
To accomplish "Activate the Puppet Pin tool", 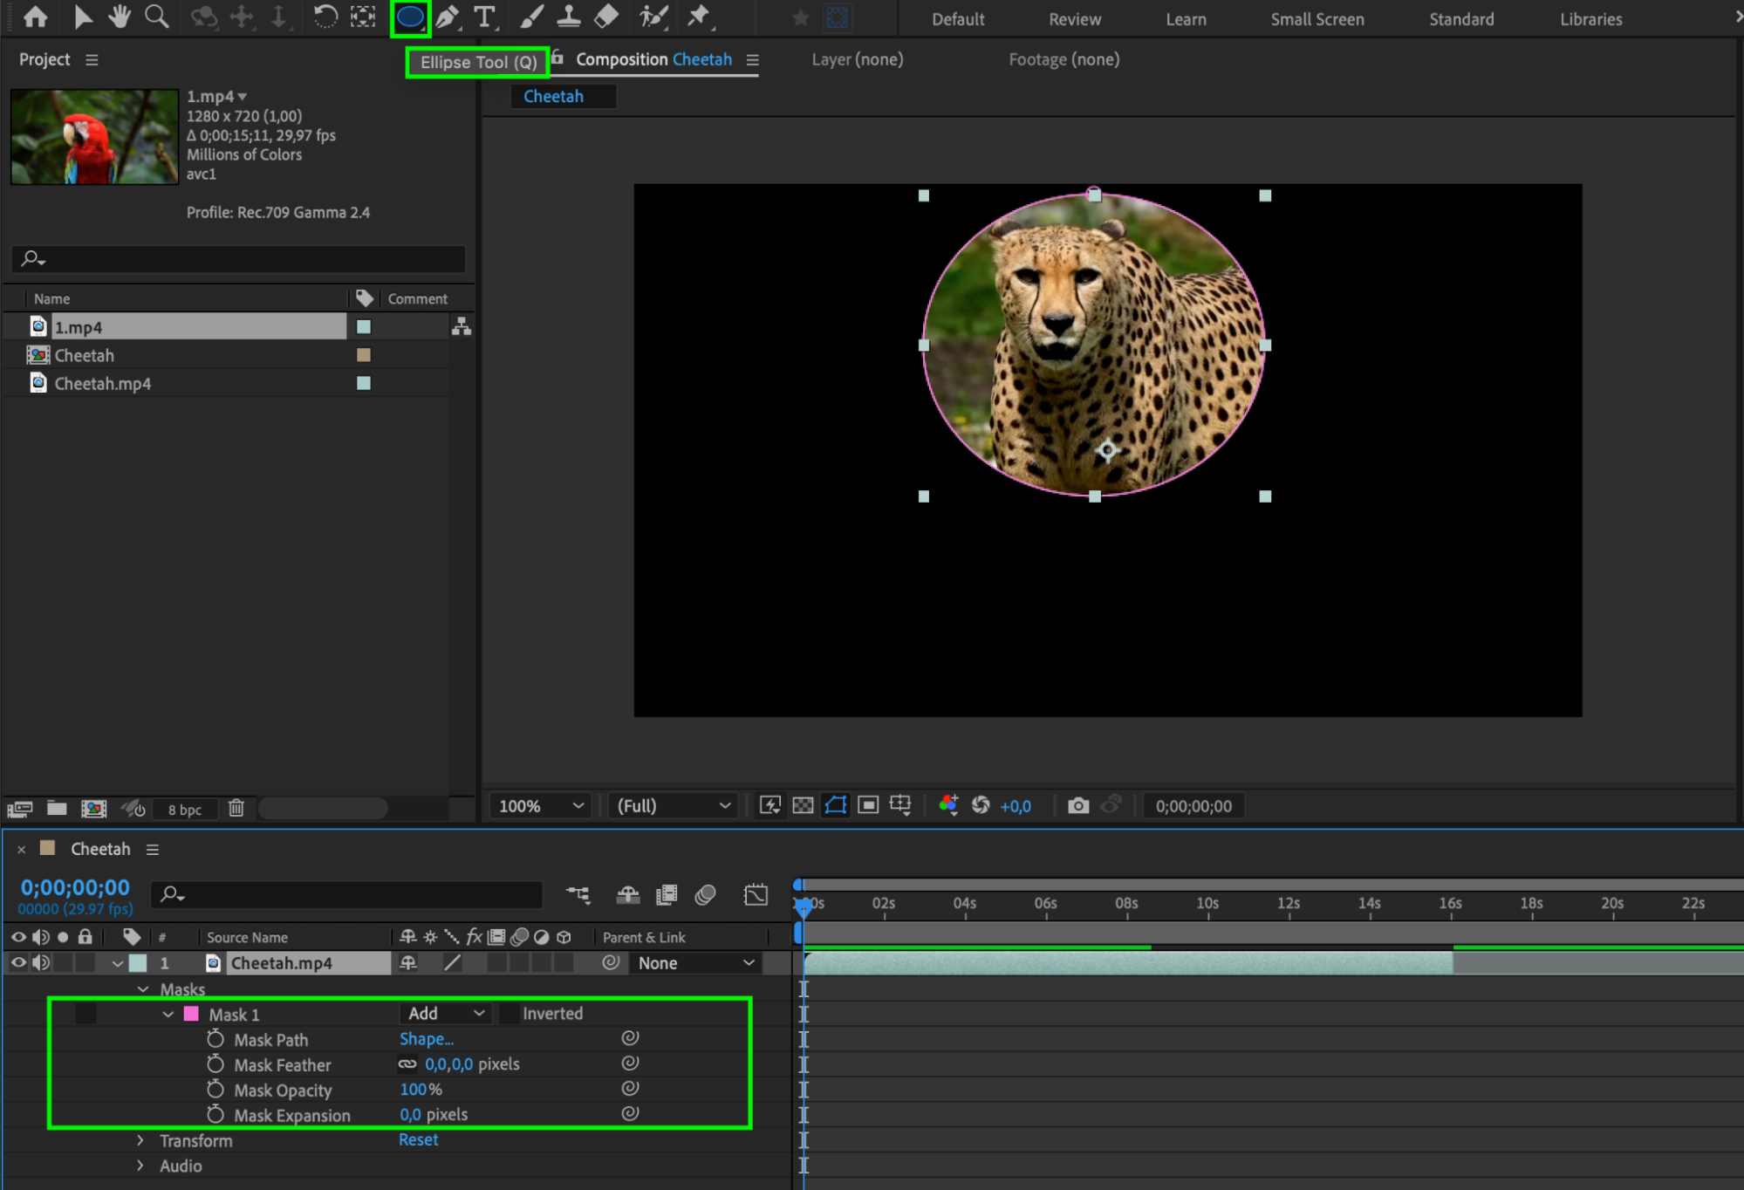I will [x=699, y=17].
